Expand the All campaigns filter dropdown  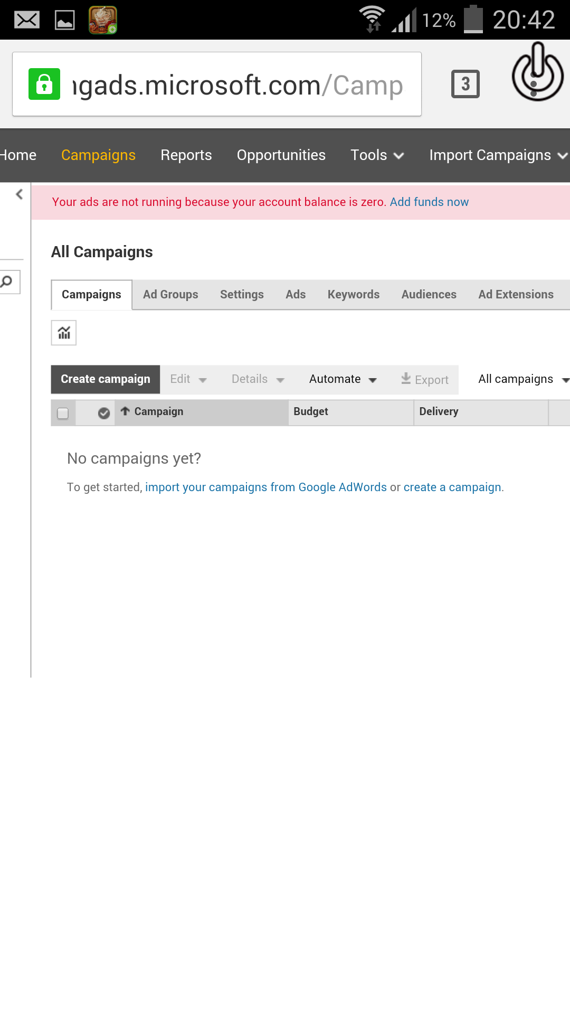522,379
